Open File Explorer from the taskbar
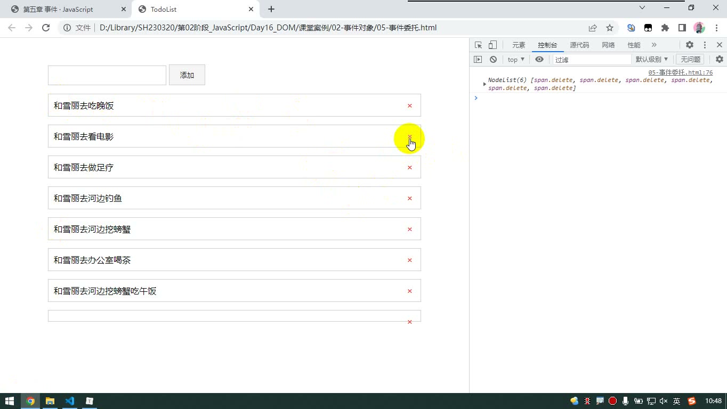The height and width of the screenshot is (409, 727). [x=50, y=401]
